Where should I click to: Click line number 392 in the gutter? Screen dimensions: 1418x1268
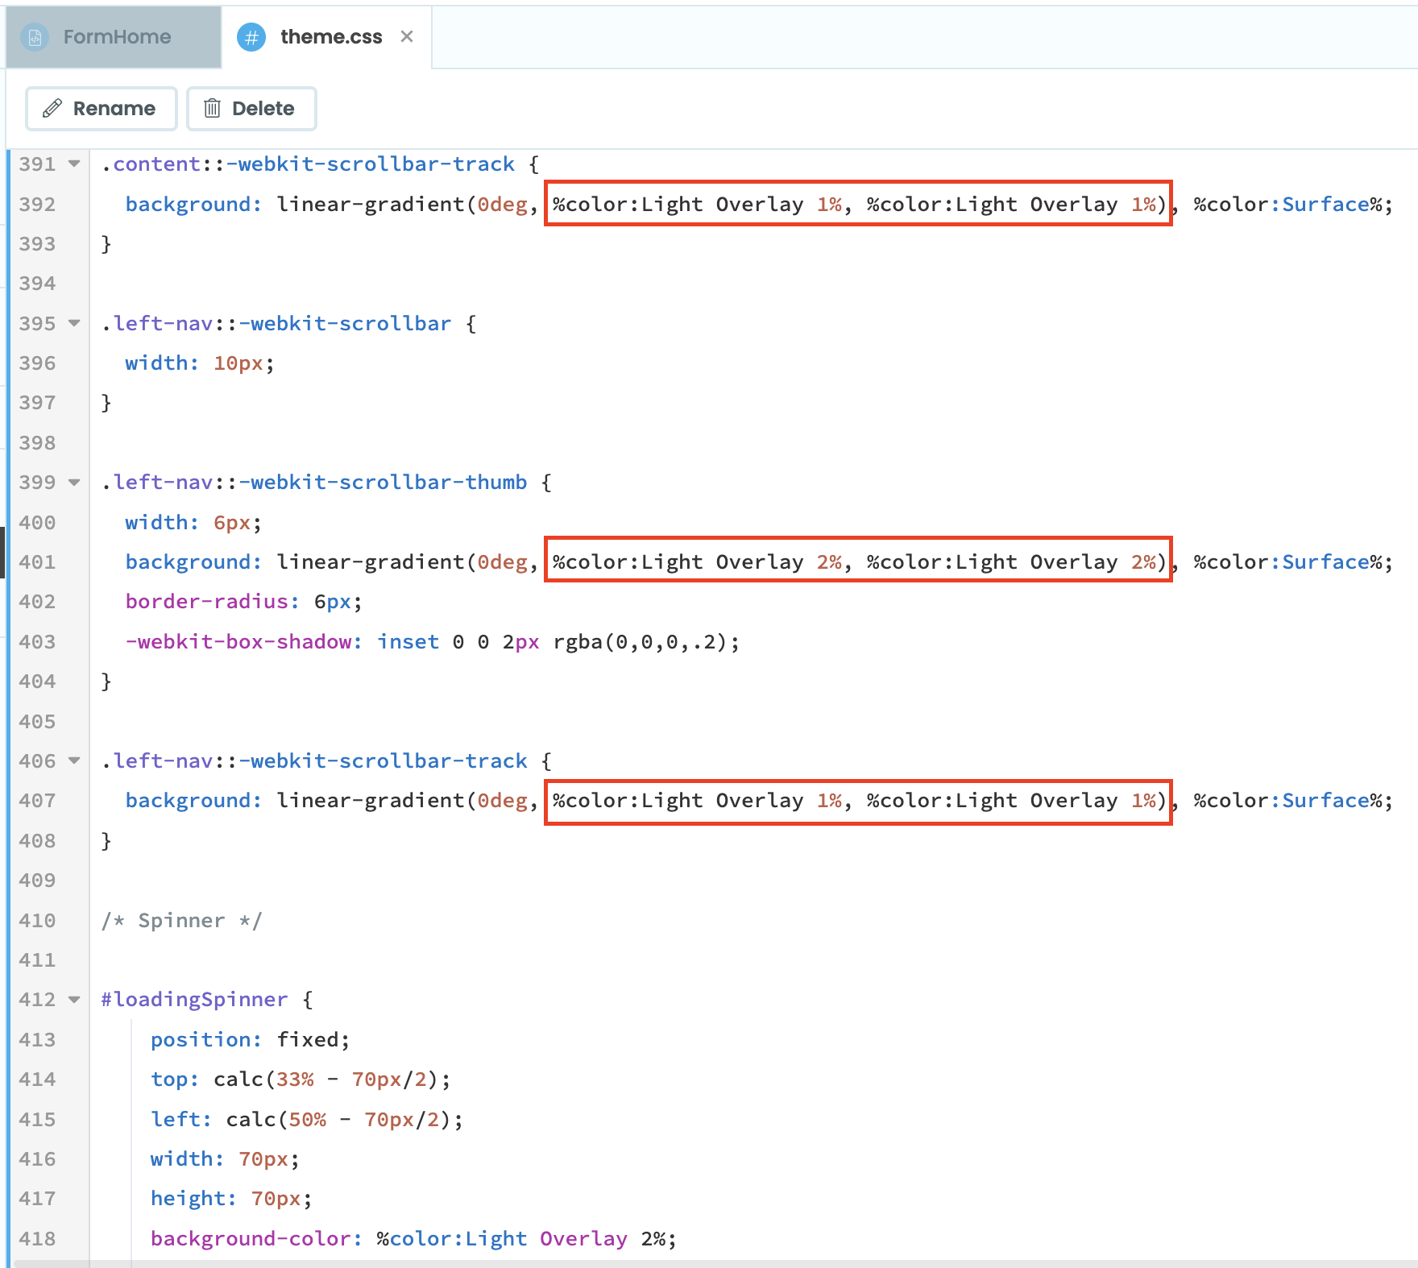(37, 205)
